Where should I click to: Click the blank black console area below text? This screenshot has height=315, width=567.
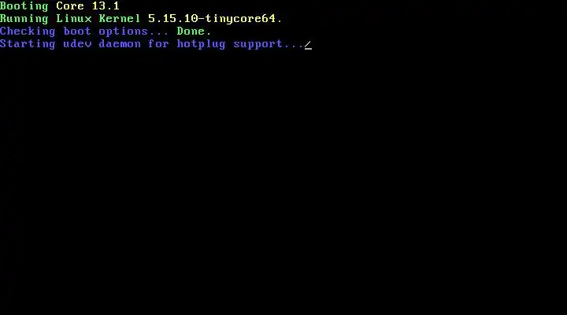[283, 181]
